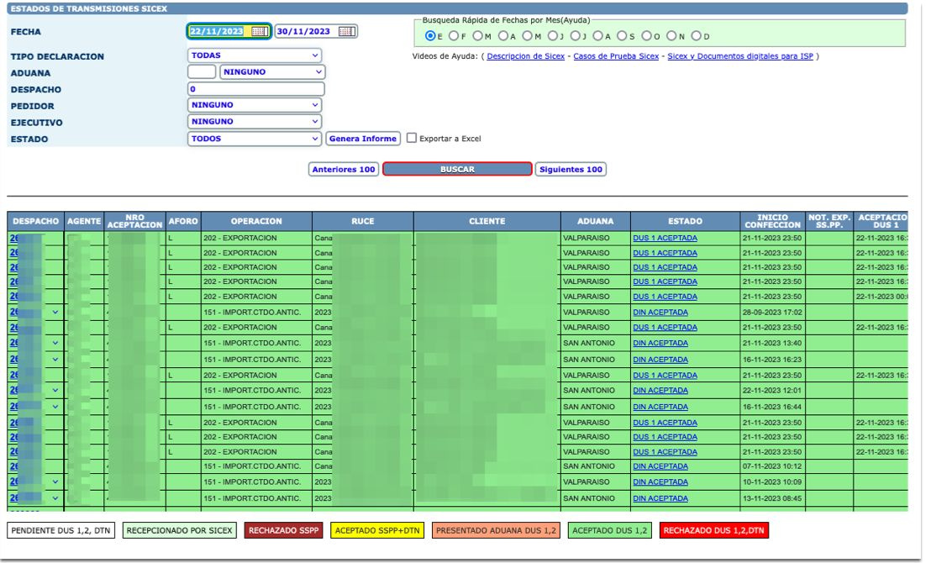Load Siguientes 100 results
Viewport: 926px width, 563px height.
tap(571, 170)
